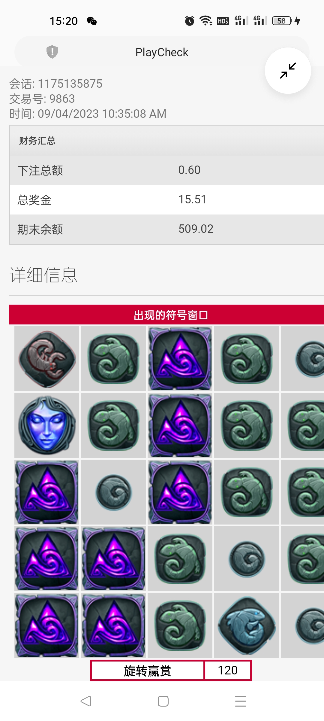Select the blue face medusa symbol
Image resolution: width=324 pixels, height=721 pixels.
[47, 425]
